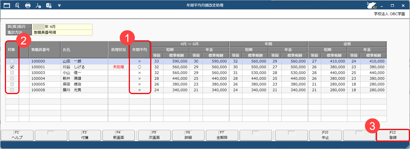Select employee number 100005

coord(38,84)
